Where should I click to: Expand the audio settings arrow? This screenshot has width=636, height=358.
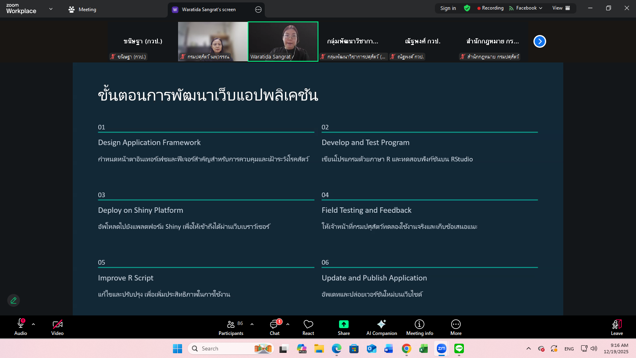point(33,324)
